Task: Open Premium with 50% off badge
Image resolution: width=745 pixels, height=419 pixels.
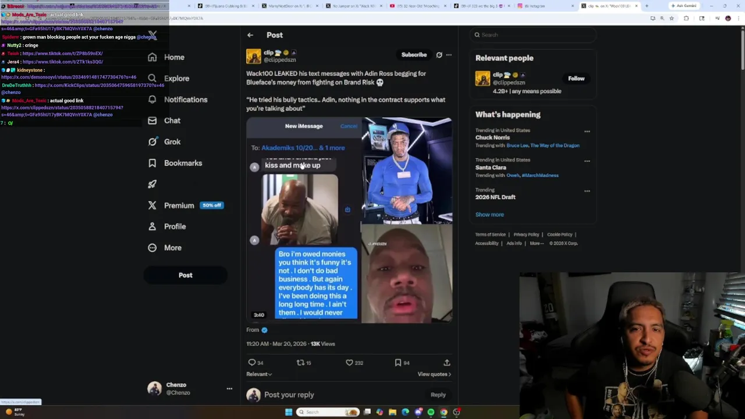Action: tap(185, 205)
